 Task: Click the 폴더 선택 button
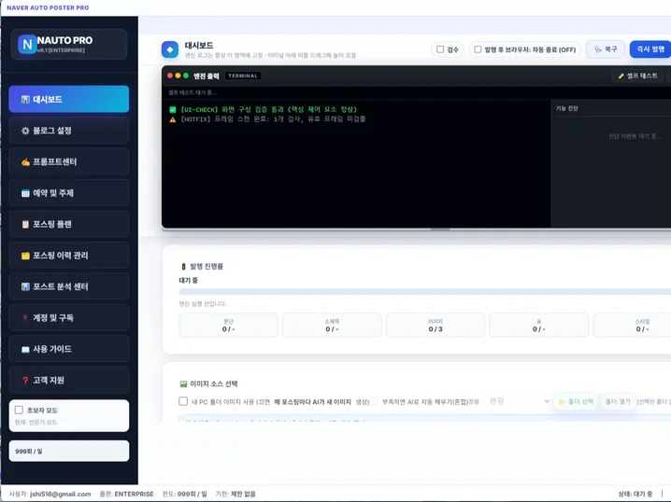[576, 401]
